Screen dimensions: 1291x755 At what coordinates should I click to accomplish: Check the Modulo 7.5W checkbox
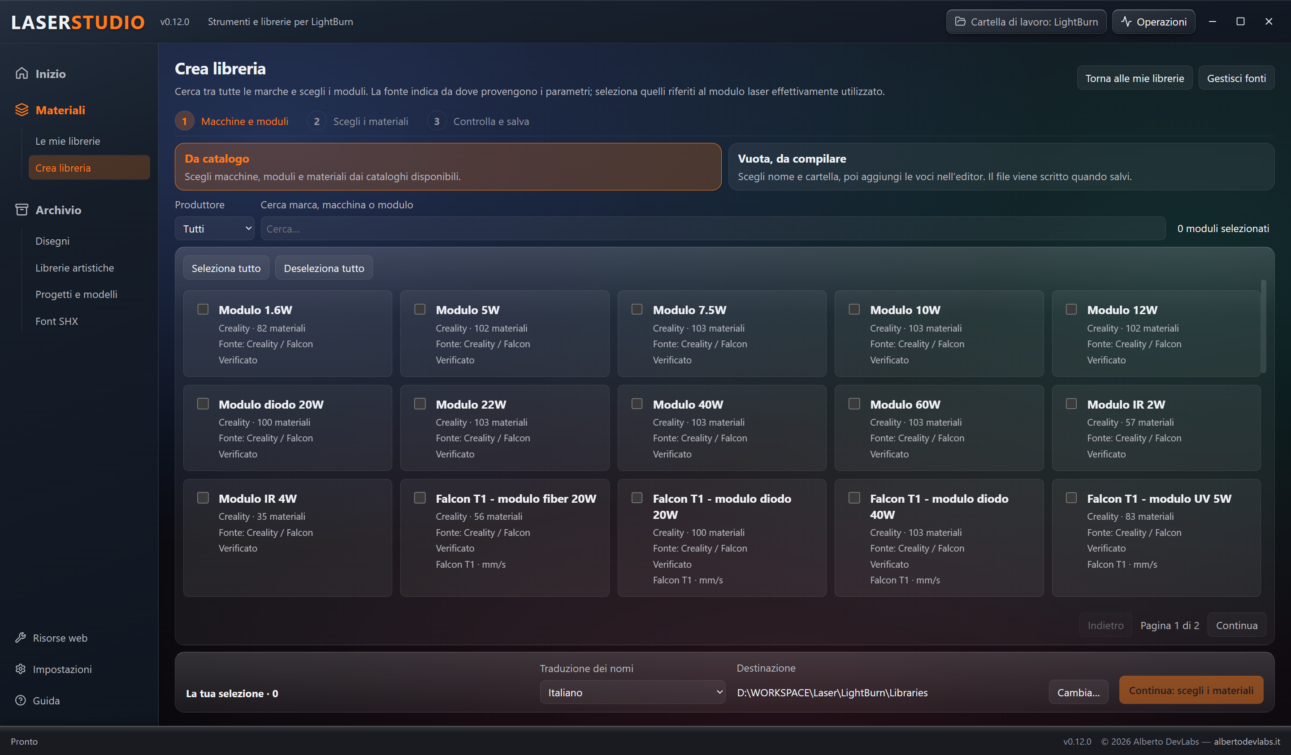tap(637, 309)
